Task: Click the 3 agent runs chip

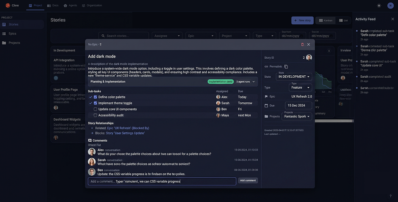Action: pyautogui.click(x=243, y=81)
